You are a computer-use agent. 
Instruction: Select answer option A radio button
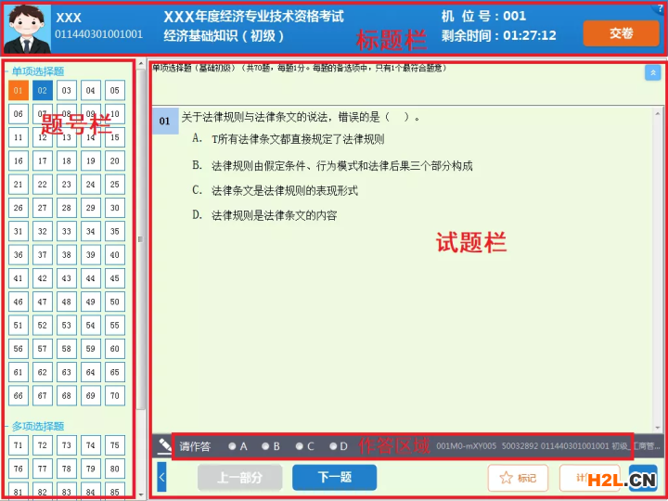232,446
